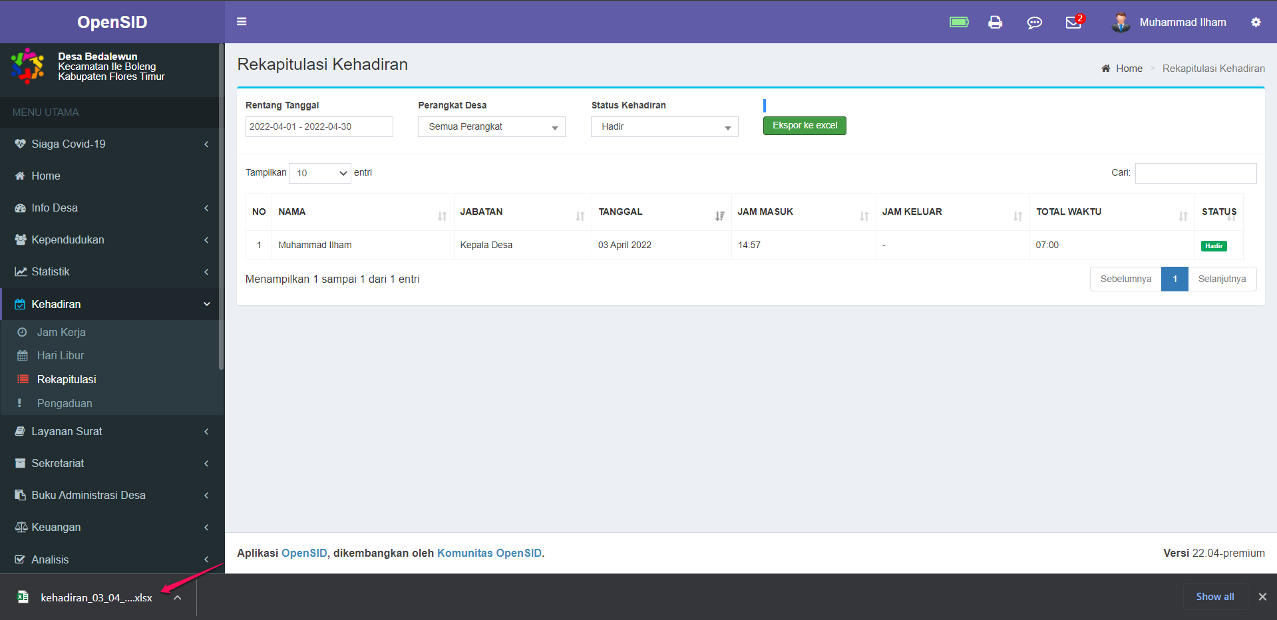Sort table by TOTAL WAKTU column
This screenshot has height=620, width=1277.
click(1112, 212)
